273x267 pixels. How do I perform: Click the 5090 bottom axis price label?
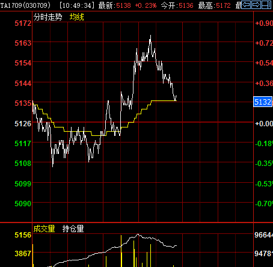pyautogui.click(x=23, y=204)
